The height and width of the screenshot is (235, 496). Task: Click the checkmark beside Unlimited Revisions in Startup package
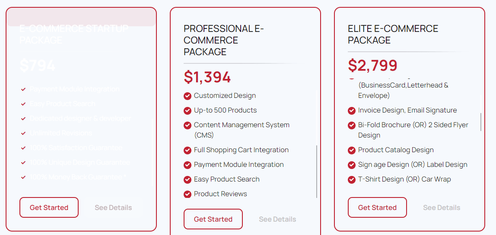point(23,133)
